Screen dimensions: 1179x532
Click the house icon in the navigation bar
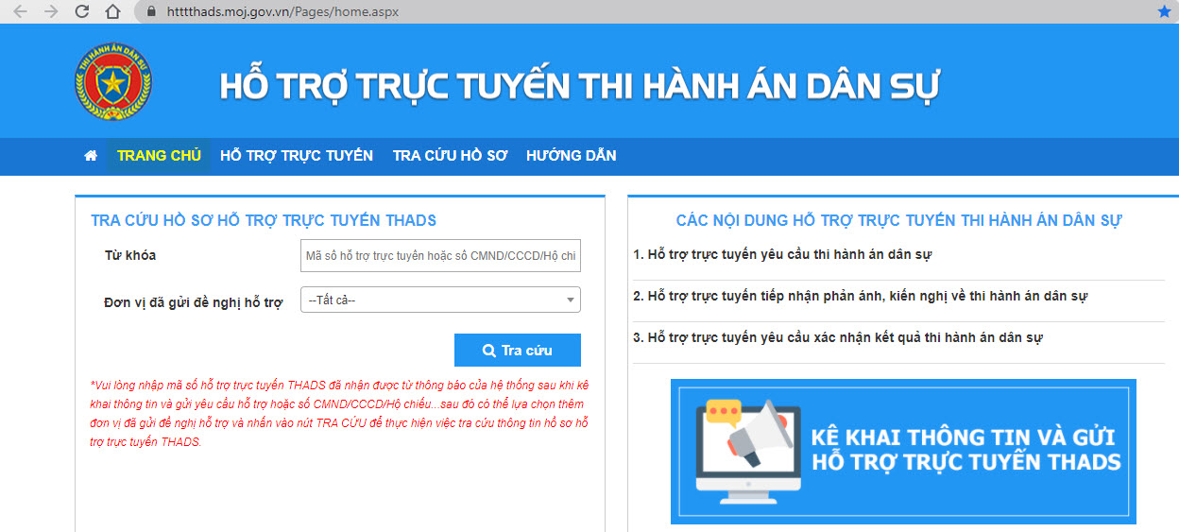coord(91,156)
